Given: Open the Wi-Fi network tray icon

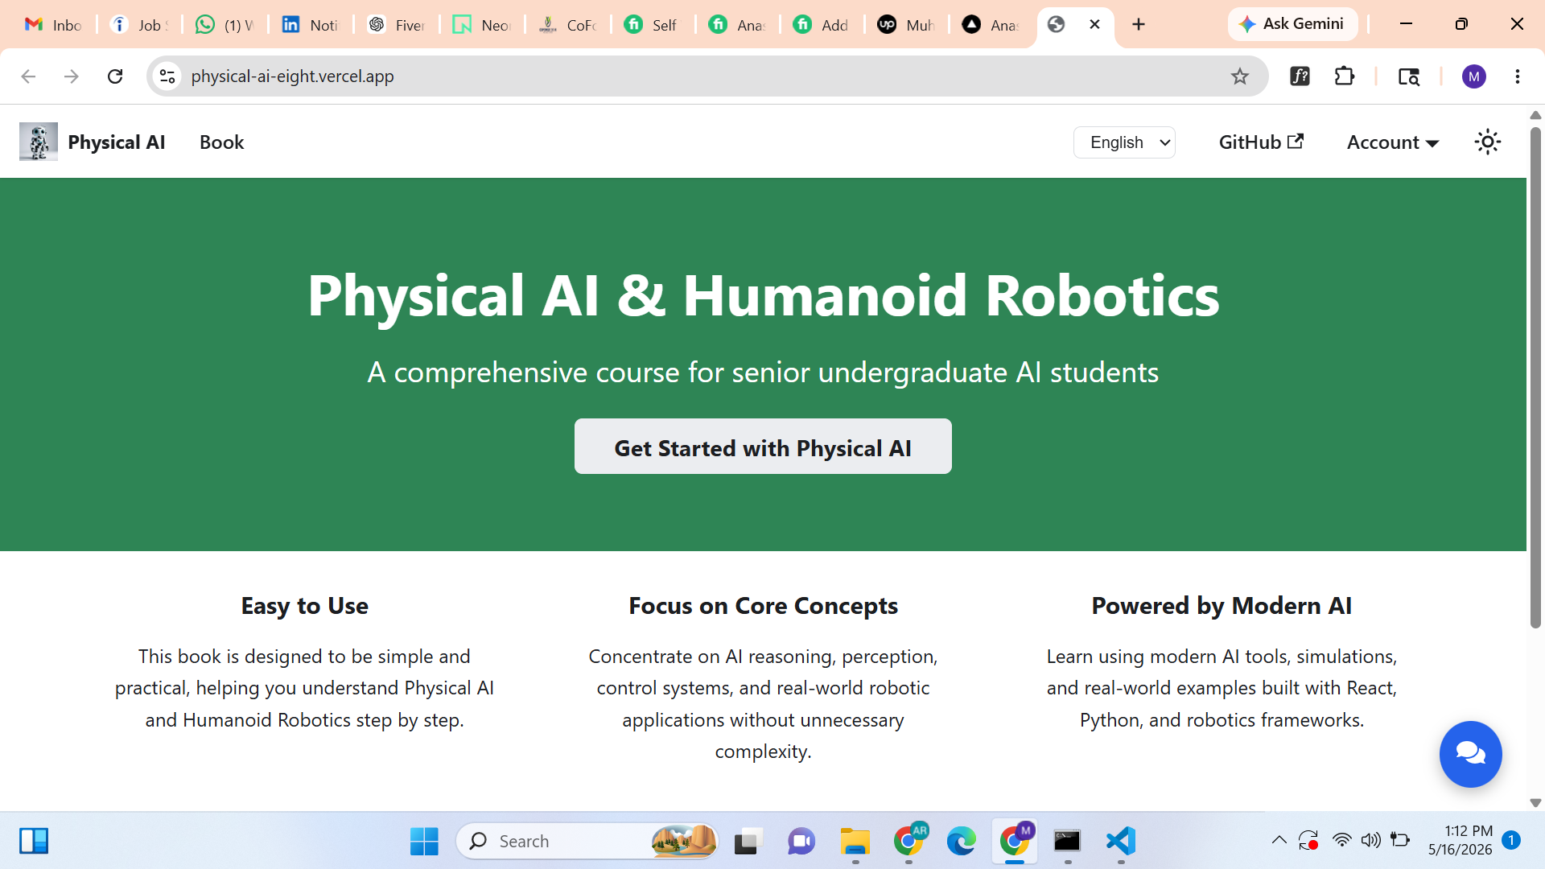Looking at the screenshot, I should click(1341, 841).
